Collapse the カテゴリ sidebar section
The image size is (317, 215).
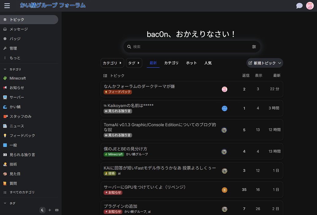pos(5,69)
